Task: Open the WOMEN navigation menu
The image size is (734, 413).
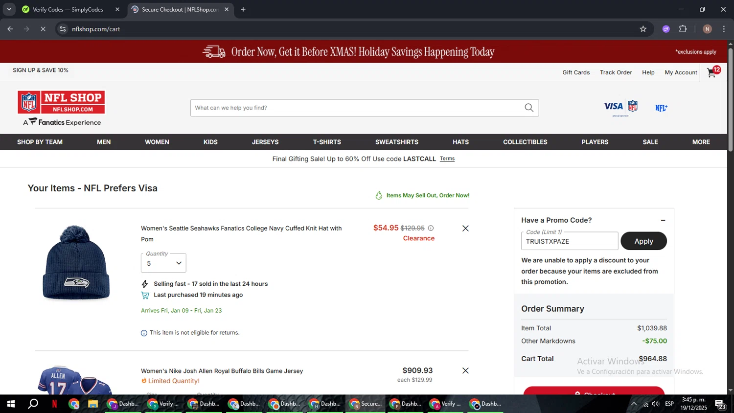Action: pos(157,142)
